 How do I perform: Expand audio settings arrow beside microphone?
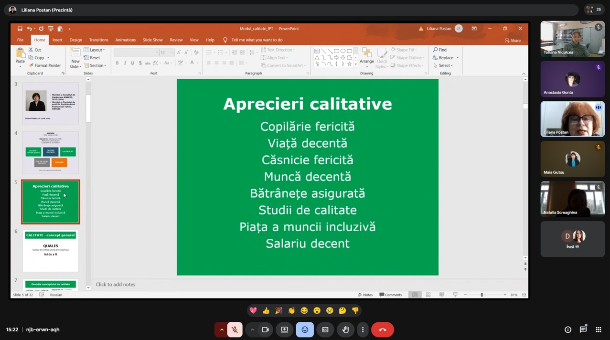click(x=222, y=329)
